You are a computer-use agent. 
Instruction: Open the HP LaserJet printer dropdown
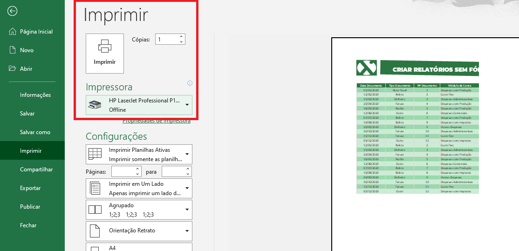(187, 105)
